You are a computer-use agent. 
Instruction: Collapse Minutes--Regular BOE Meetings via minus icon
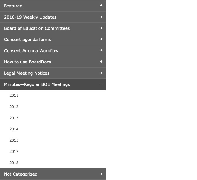pos(102,84)
